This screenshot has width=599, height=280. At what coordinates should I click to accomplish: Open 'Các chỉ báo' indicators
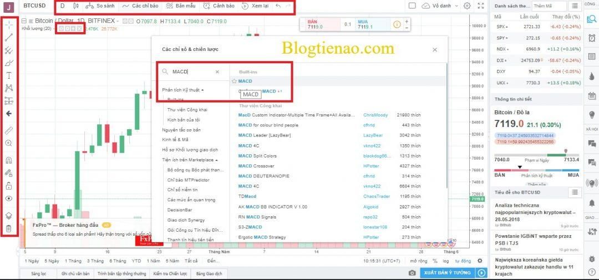[140, 6]
